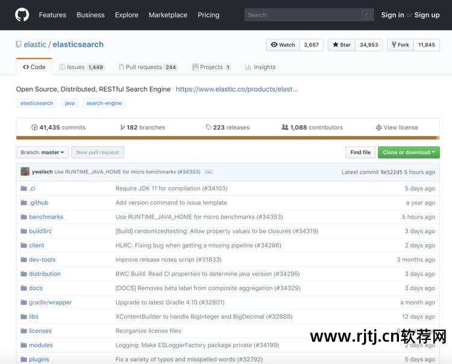Open the elastic organization link
Image resolution: width=452 pixels, height=364 pixels.
coord(35,45)
